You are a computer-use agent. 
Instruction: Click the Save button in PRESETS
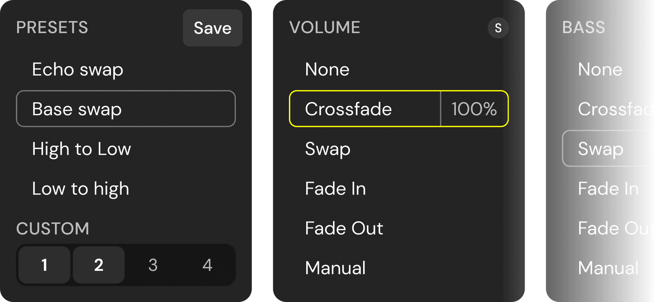(x=212, y=28)
